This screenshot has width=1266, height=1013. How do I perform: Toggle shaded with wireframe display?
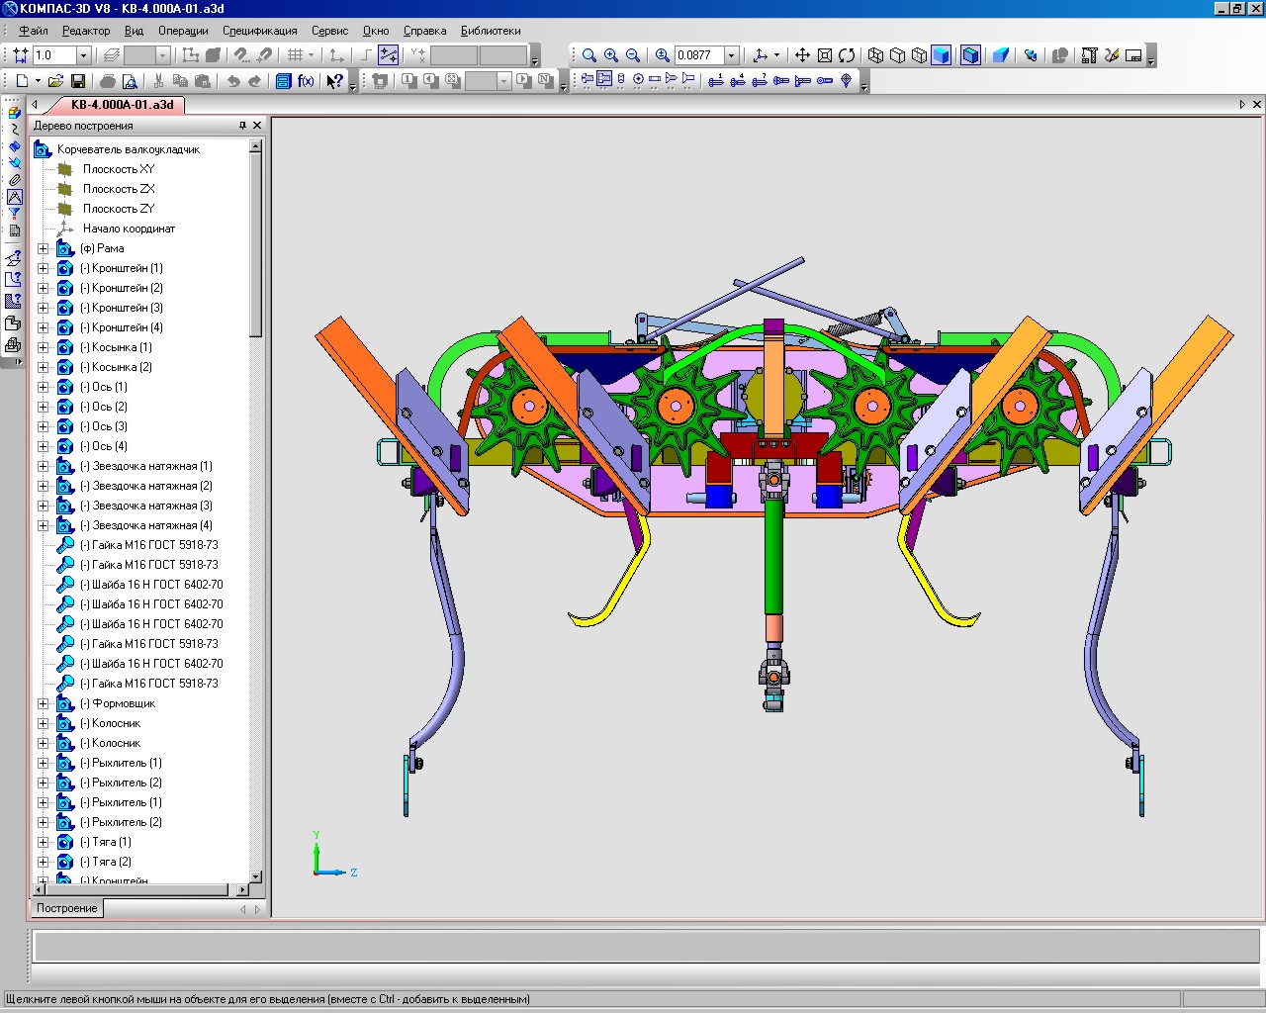click(970, 55)
